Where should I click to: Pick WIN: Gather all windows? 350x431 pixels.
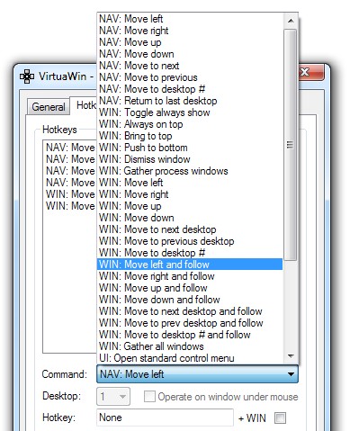190,346
